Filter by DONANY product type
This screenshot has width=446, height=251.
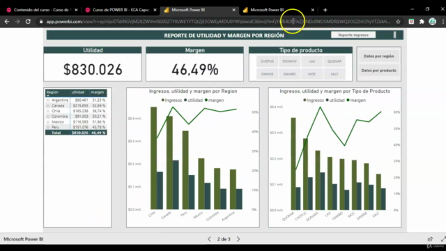[x=290, y=61]
